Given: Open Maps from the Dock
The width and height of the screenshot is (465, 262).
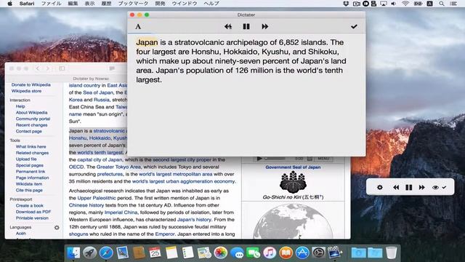Looking at the screenshot, I should point(204,253).
